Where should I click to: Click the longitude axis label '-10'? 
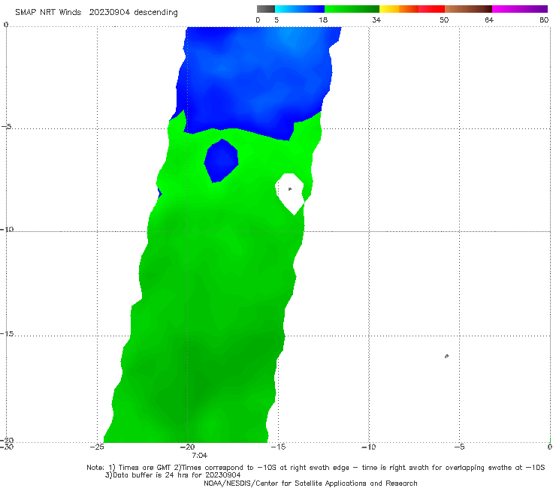(x=368, y=447)
